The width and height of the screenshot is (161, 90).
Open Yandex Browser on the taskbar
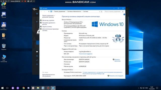click(x=33, y=88)
